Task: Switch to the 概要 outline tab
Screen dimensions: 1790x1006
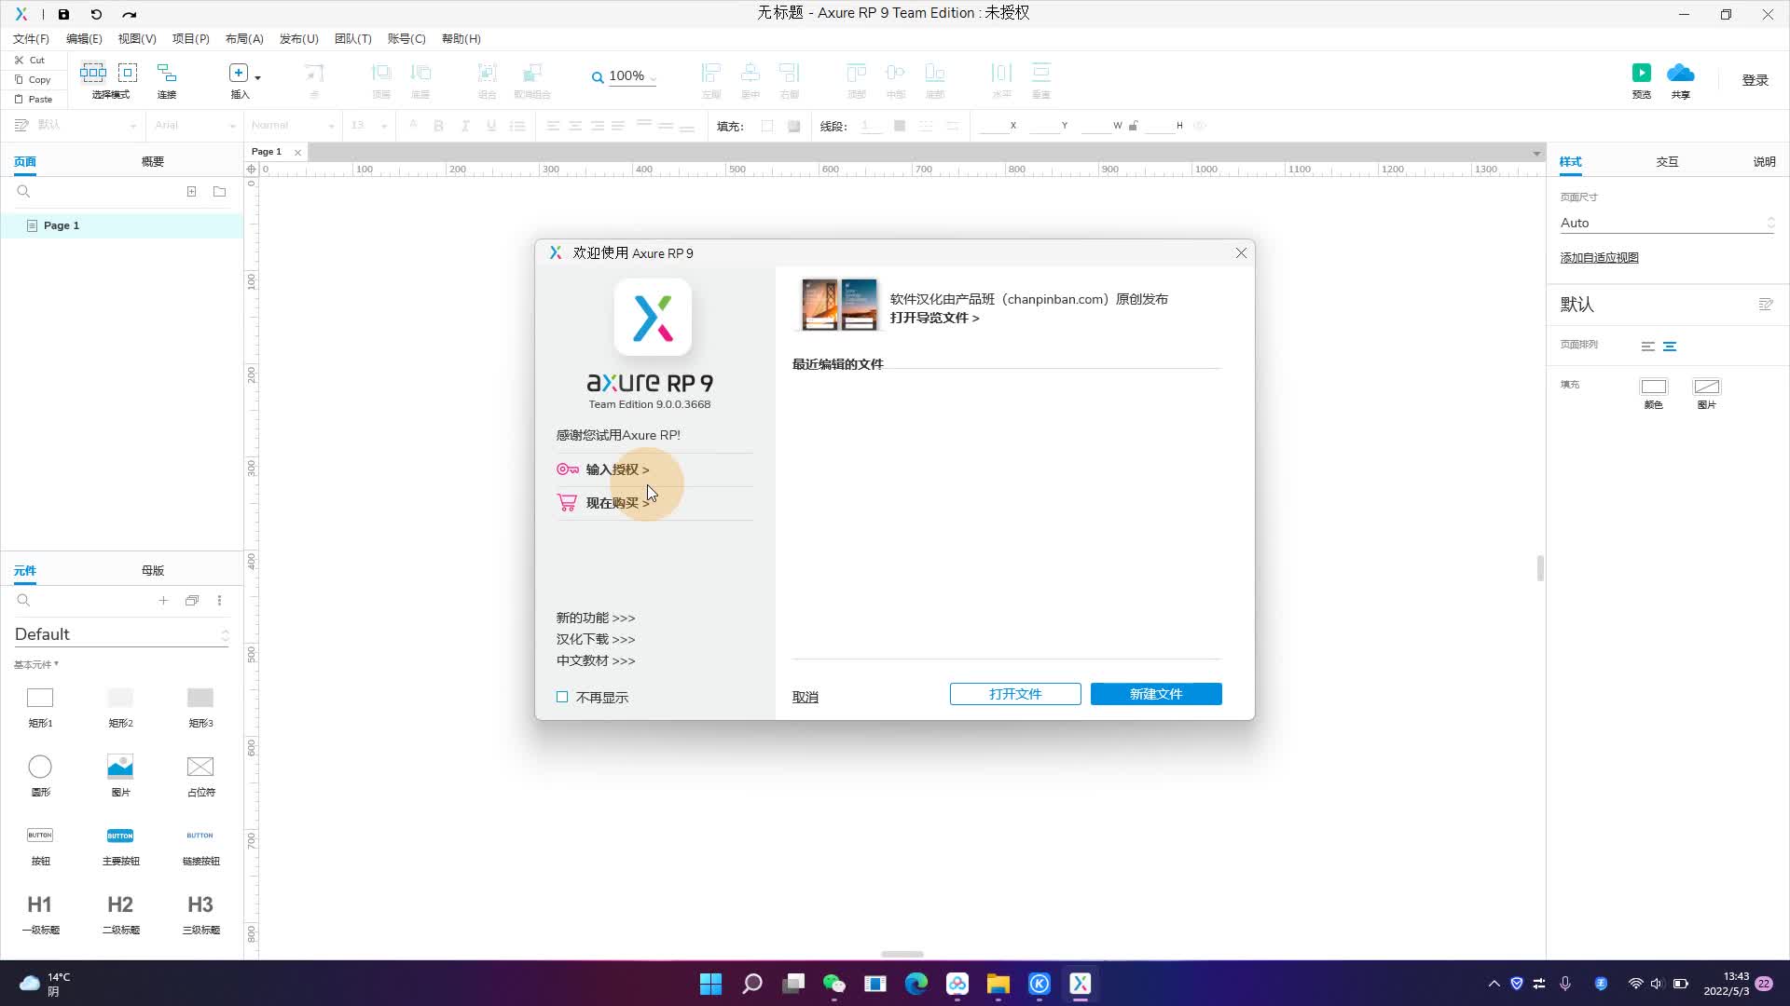Action: 152,161
